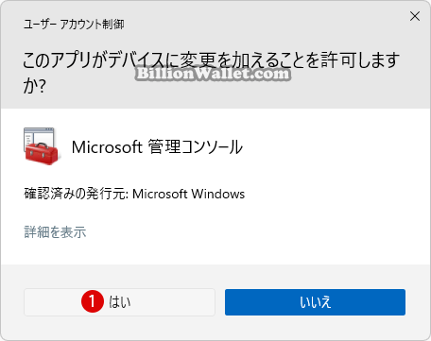Click the 確認済みの発行元 publisher label

76,194
